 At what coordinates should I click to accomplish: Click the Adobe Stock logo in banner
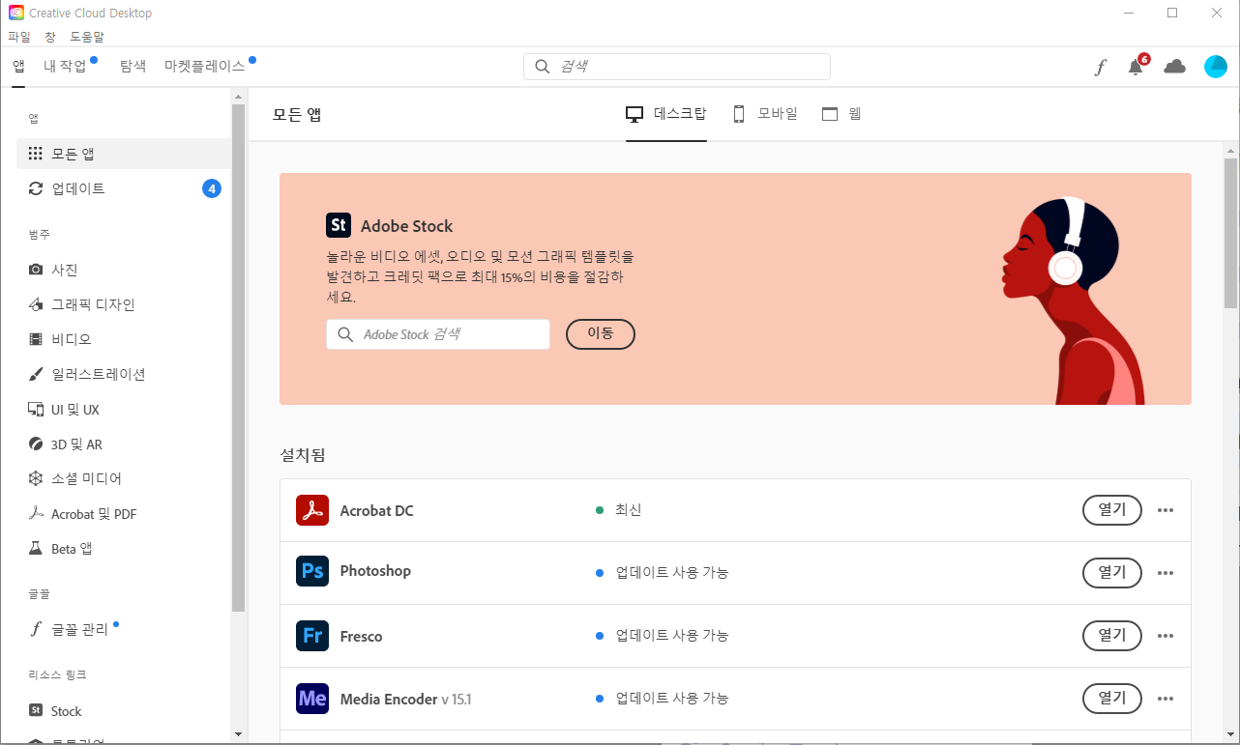339,225
